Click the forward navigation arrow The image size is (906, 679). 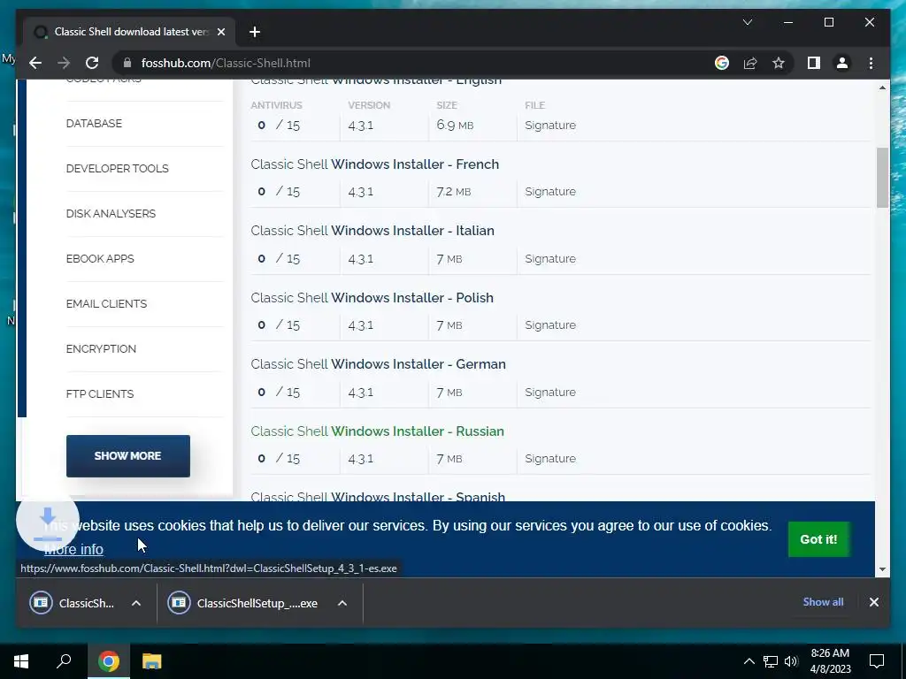tap(64, 63)
